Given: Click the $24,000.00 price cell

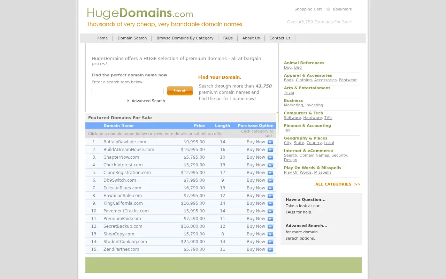Looking at the screenshot, I should (193, 242).
